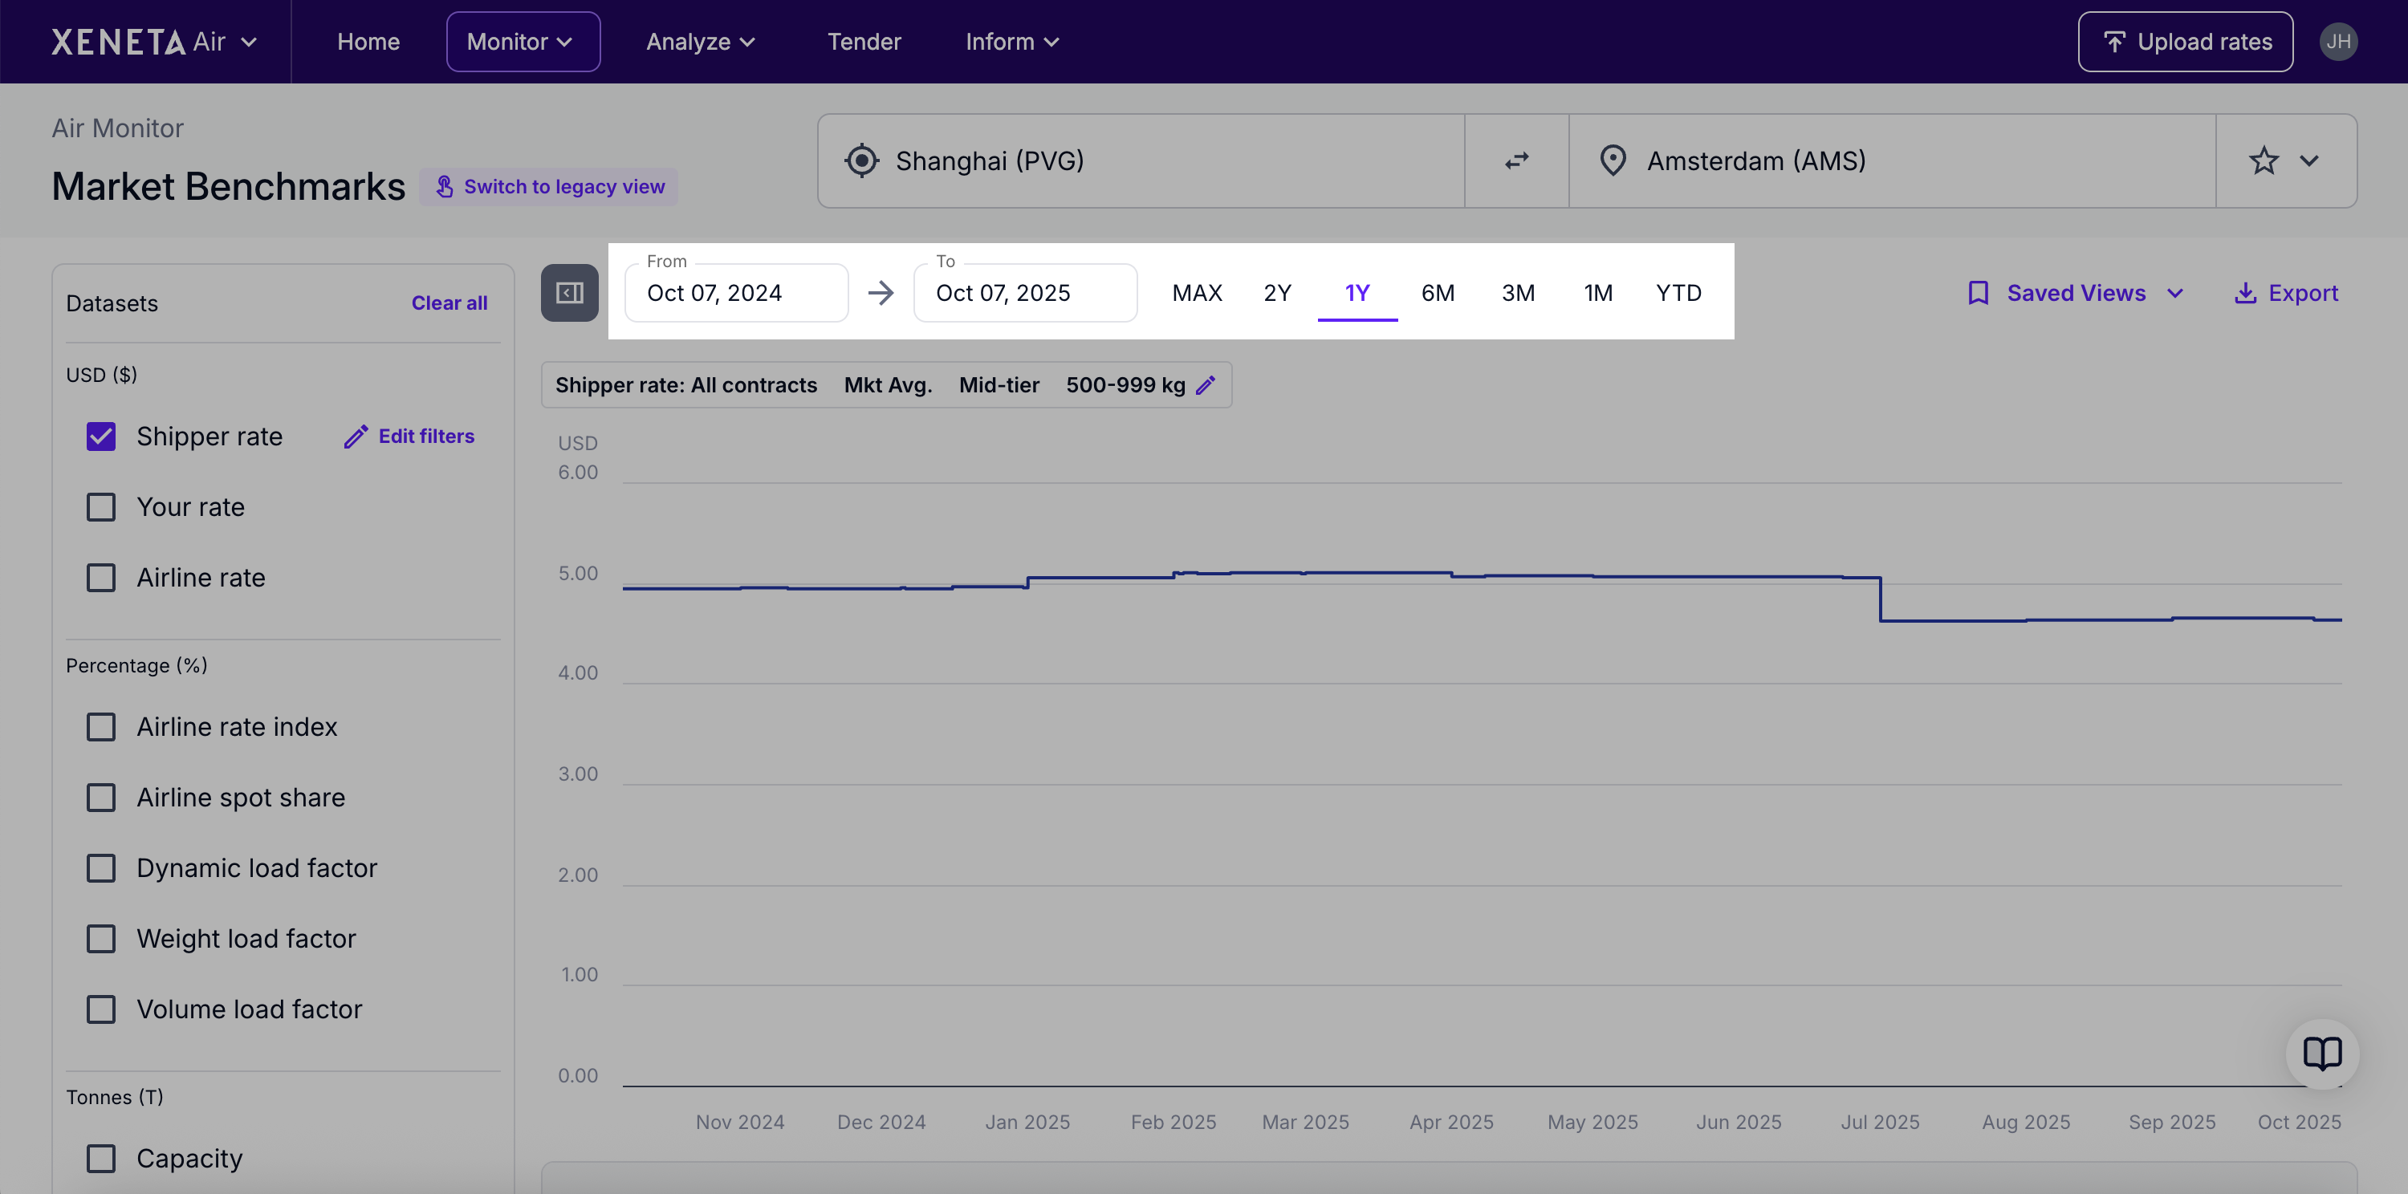
Task: Expand the Monitor dropdown menu
Action: [x=523, y=42]
